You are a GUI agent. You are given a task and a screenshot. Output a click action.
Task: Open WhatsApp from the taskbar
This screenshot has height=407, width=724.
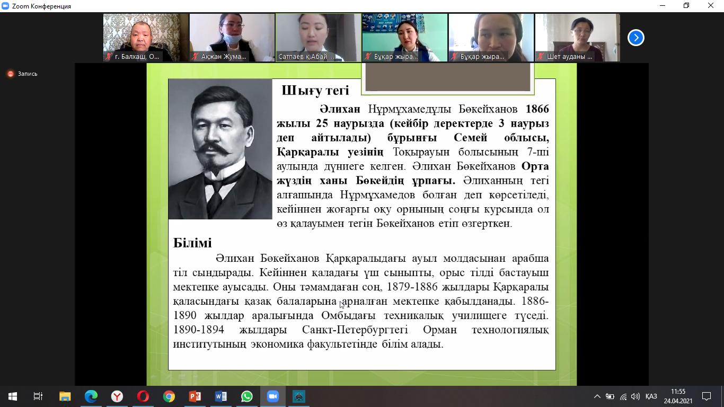(246, 396)
